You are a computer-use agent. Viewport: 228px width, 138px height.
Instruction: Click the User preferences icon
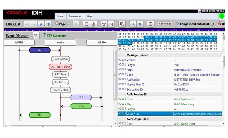pos(200,11)
